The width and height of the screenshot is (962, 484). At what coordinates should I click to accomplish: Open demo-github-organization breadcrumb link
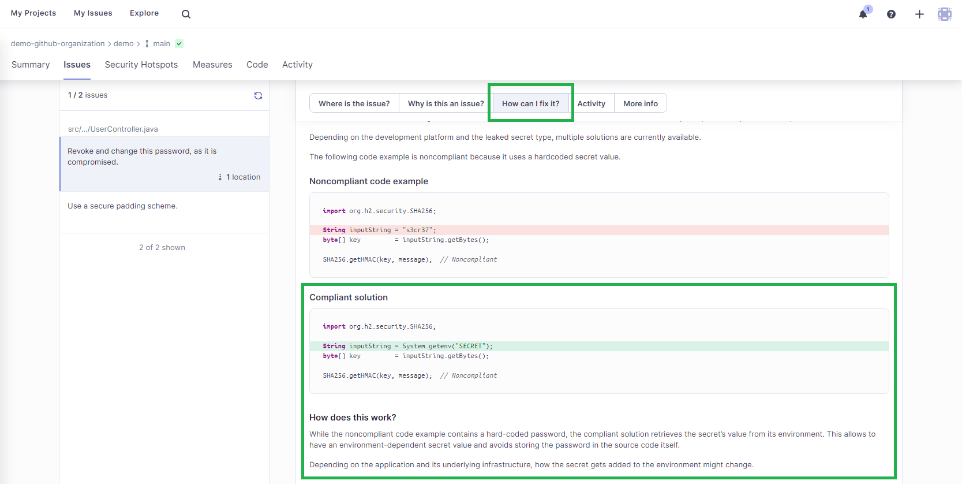(x=58, y=44)
